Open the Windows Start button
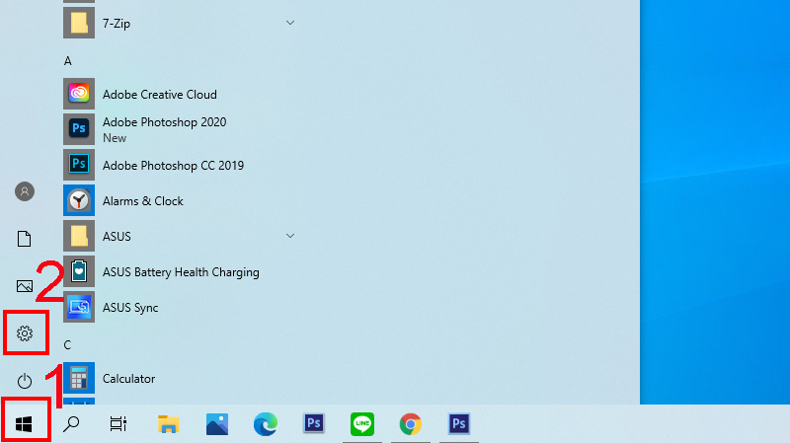Image resolution: width=790 pixels, height=443 pixels. coord(24,424)
